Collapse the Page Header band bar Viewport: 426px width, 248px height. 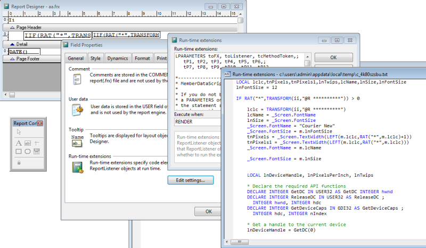(x=120, y=28)
